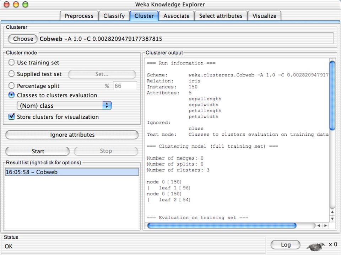Click the scroll up arrow in clusterer output
This screenshot has height=255, width=341.
(332, 212)
